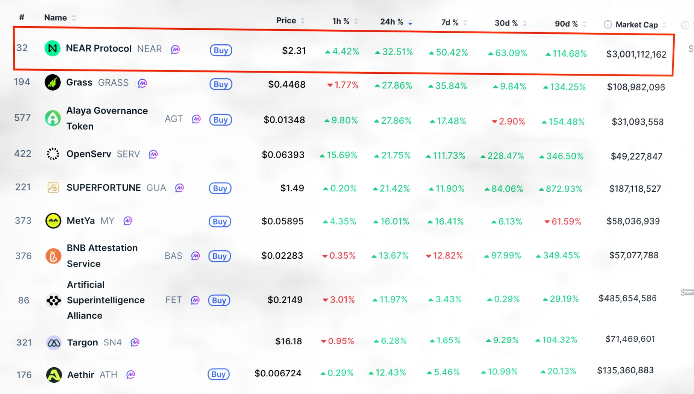Sort the table by Market Cap
This screenshot has width=694, height=394.
641,25
